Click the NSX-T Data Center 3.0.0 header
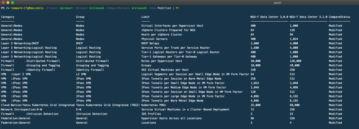 269,17
